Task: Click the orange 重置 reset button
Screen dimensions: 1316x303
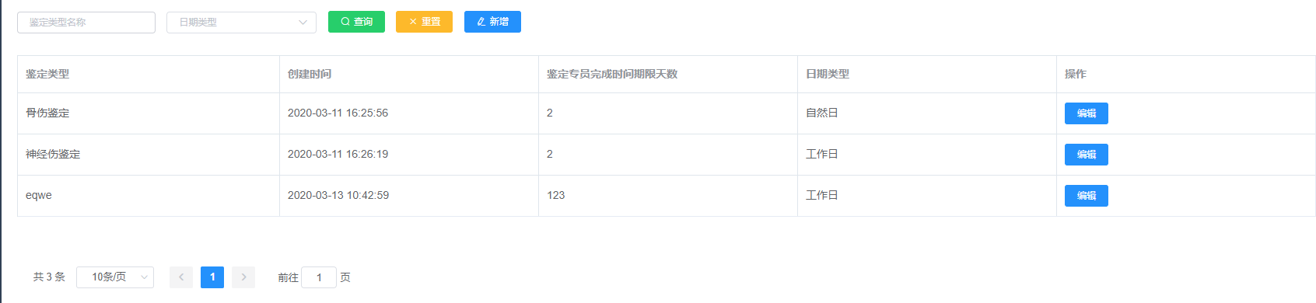Action: coord(424,22)
